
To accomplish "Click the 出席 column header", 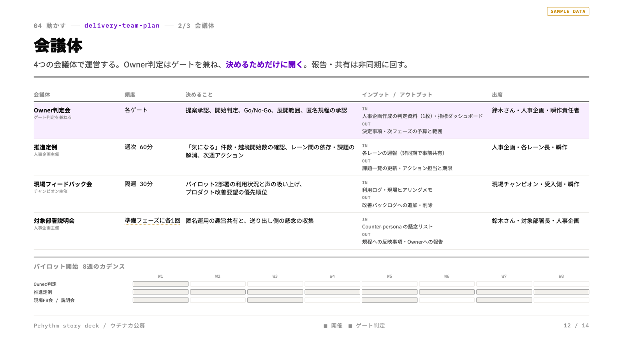I will click(x=497, y=94).
